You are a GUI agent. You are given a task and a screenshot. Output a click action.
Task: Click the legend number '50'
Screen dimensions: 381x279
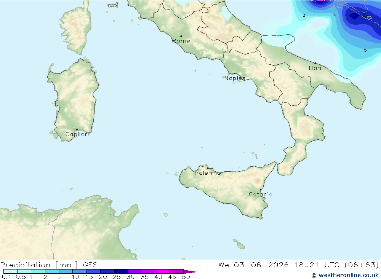186,277
